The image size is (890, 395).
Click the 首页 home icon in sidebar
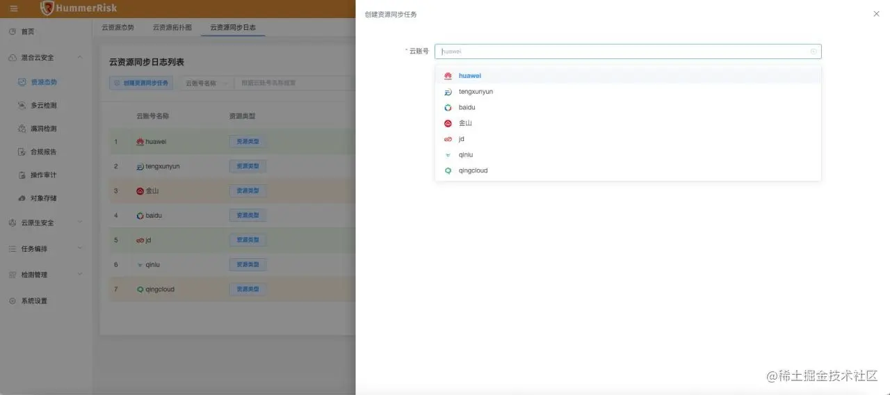(12, 32)
